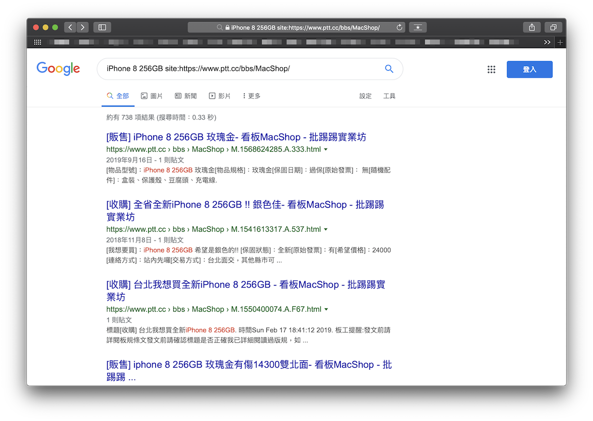The image size is (593, 421).
Task: Click the date text 2019年9月16日
Action: 128,160
